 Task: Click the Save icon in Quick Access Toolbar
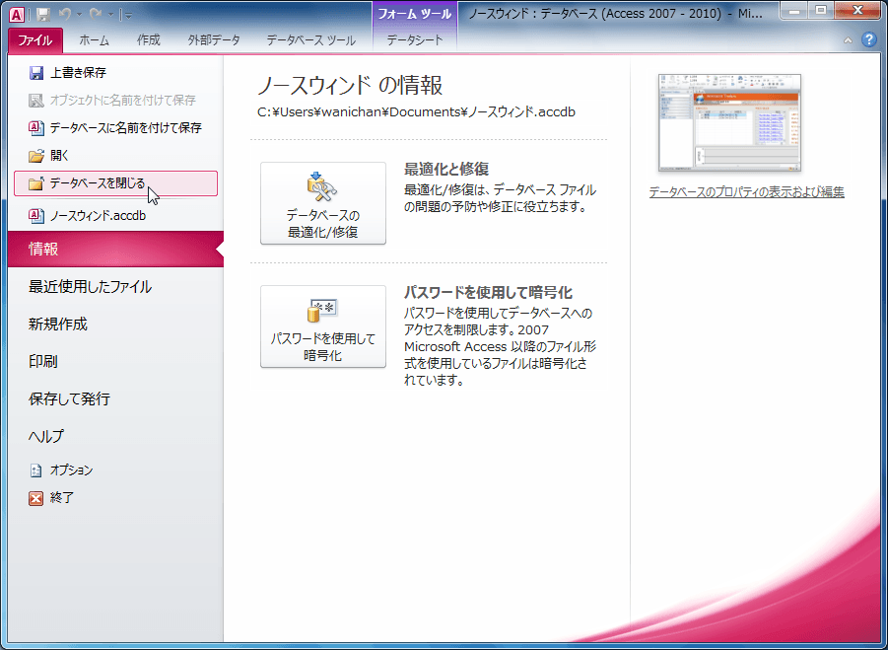(43, 14)
